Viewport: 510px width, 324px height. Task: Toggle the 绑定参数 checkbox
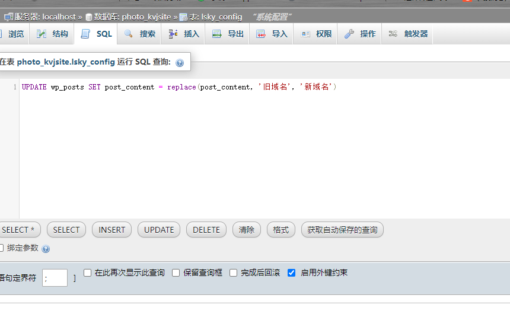pyautogui.click(x=1, y=248)
